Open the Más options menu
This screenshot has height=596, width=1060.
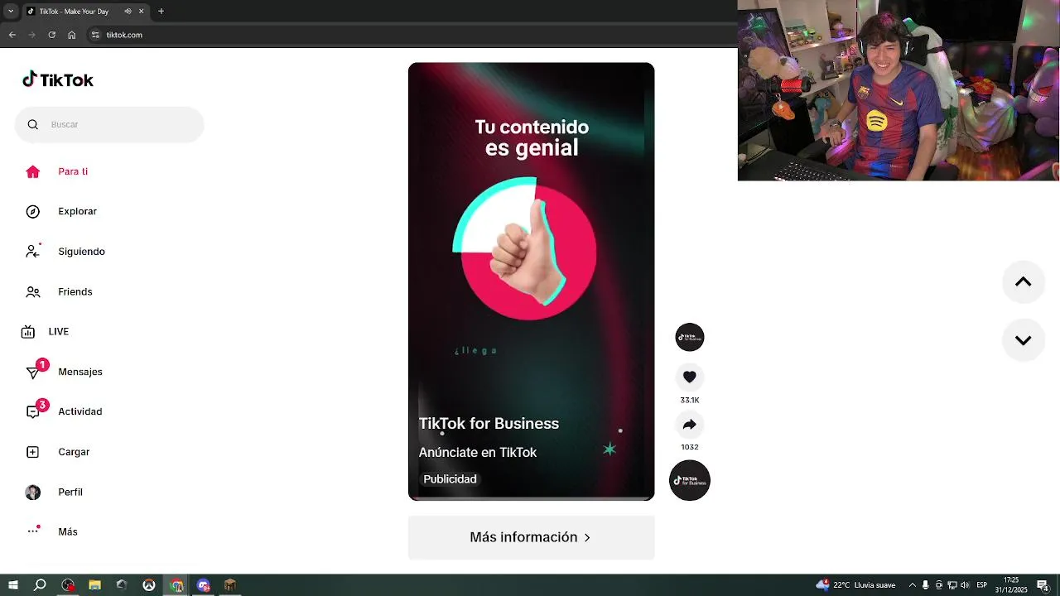click(x=68, y=531)
